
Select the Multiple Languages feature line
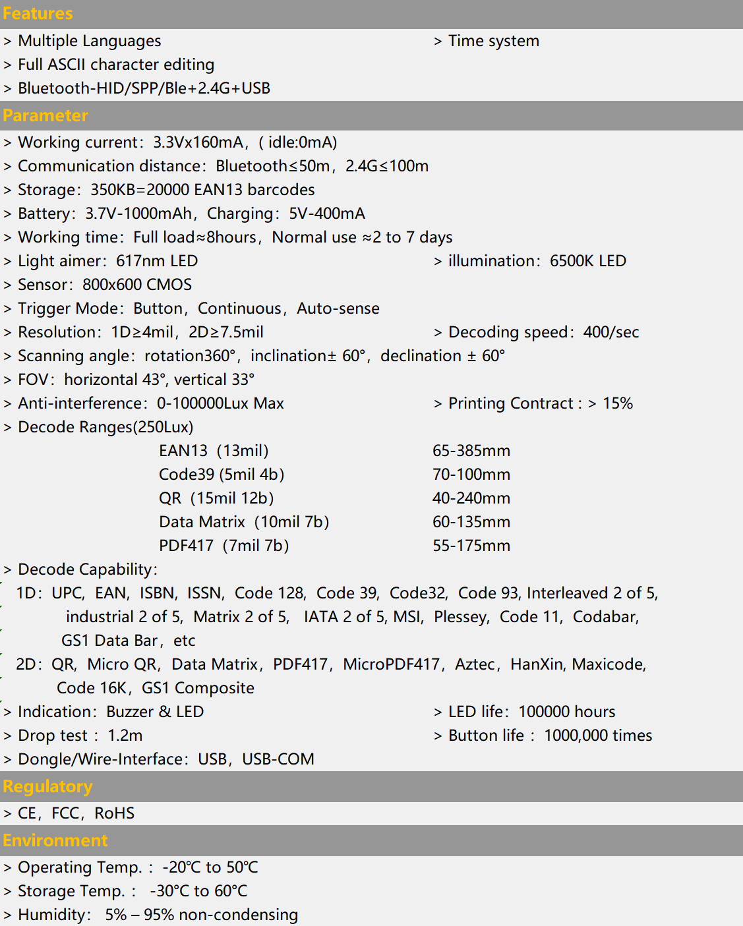point(82,41)
